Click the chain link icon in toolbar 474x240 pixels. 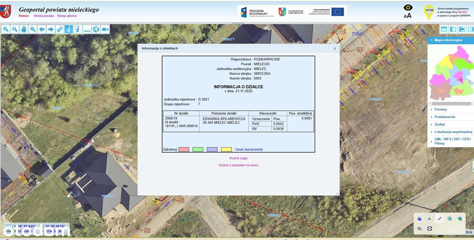60,29
